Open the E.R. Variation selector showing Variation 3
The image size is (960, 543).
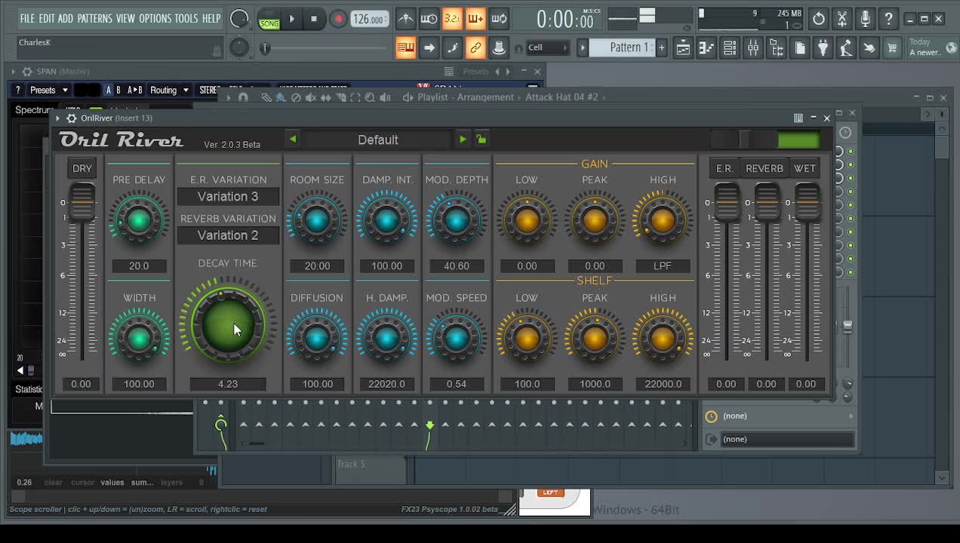[x=228, y=197]
